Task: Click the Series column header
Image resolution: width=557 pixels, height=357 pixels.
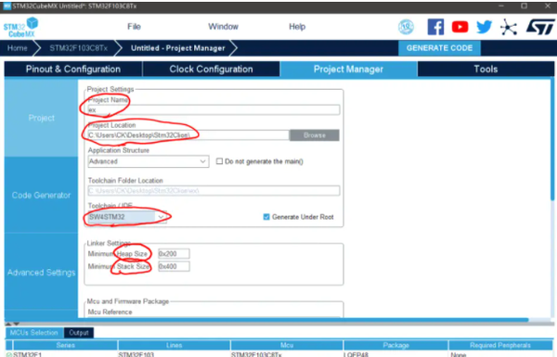Action: (65, 345)
